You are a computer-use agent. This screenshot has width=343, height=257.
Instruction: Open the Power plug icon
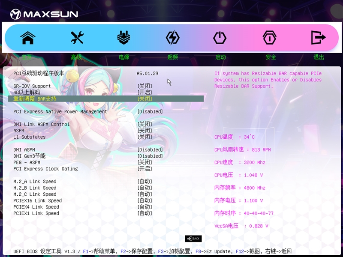point(124,38)
